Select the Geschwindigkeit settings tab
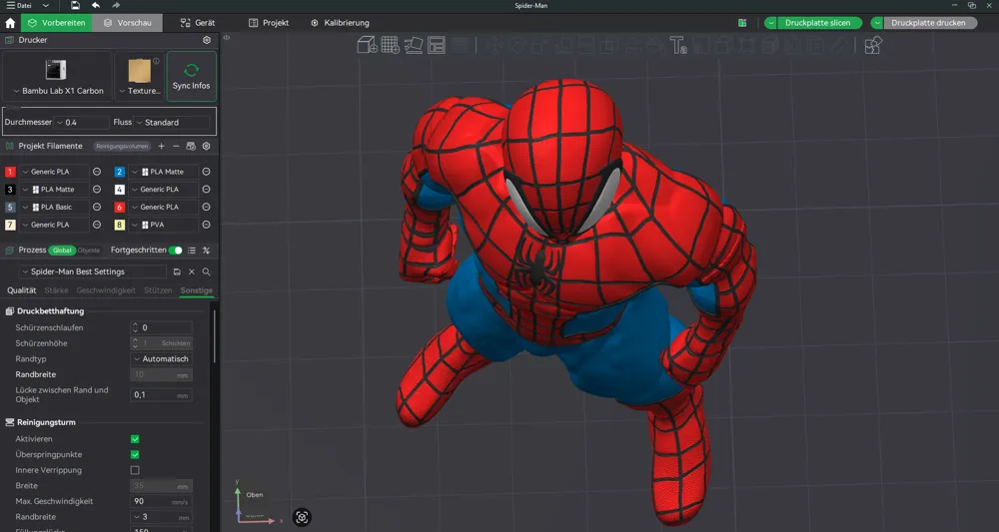This screenshot has width=999, height=532. (106, 290)
